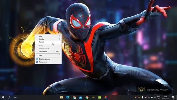Viewport: 177px width, 100px height.
Task: Click the Ctrl+Z shortcut text
Action: 57,51
